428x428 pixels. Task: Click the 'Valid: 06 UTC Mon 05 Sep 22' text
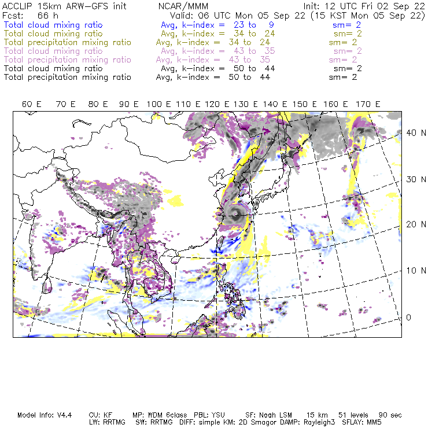[238, 16]
